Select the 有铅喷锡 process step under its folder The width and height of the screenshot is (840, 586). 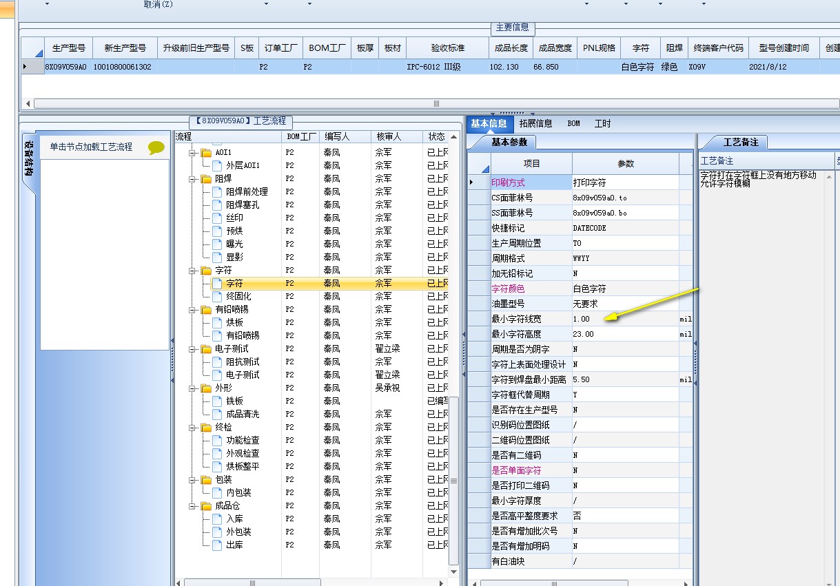click(243, 335)
